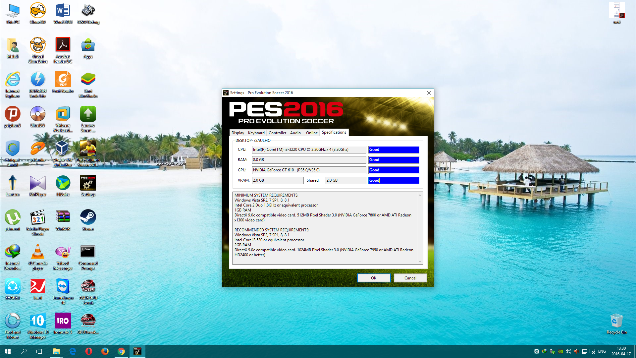Select the TeamViewer 10 desktop icon

[x=63, y=291]
